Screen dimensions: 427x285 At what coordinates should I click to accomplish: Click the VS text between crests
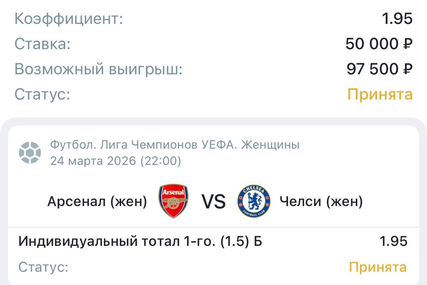213,202
